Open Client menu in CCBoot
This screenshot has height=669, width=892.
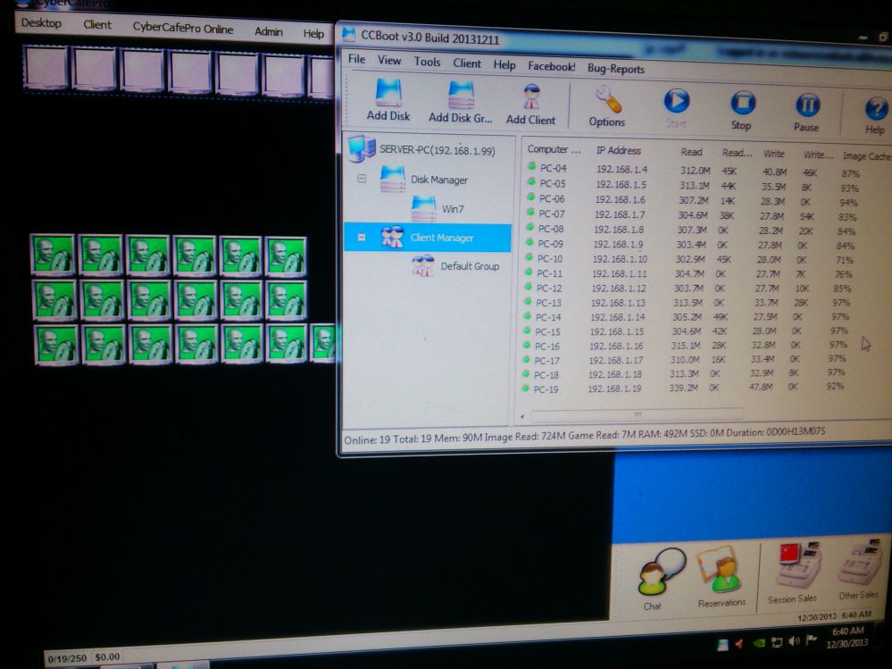pyautogui.click(x=467, y=63)
